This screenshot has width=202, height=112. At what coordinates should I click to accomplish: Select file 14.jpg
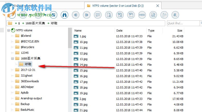pyautogui.click(x=83, y=65)
